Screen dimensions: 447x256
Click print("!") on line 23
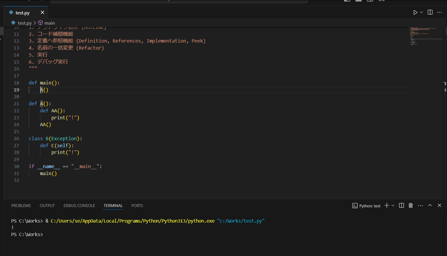point(65,118)
